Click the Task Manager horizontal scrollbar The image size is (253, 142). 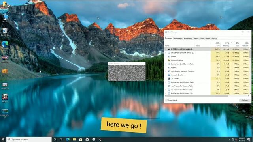[x=197, y=96]
